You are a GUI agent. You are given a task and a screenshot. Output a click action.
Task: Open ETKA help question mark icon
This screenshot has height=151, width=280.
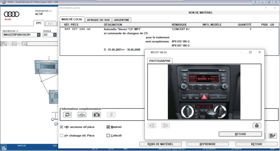click(255, 2)
